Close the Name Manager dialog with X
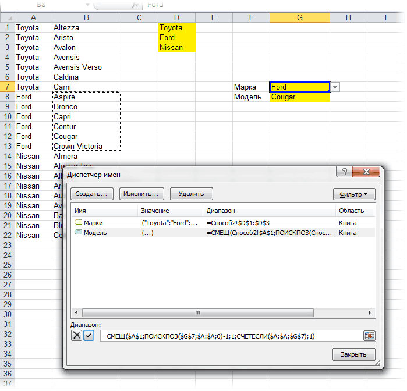 pos(366,172)
